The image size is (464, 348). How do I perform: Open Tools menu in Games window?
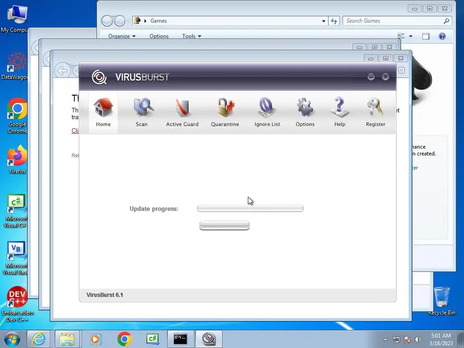[x=192, y=36]
